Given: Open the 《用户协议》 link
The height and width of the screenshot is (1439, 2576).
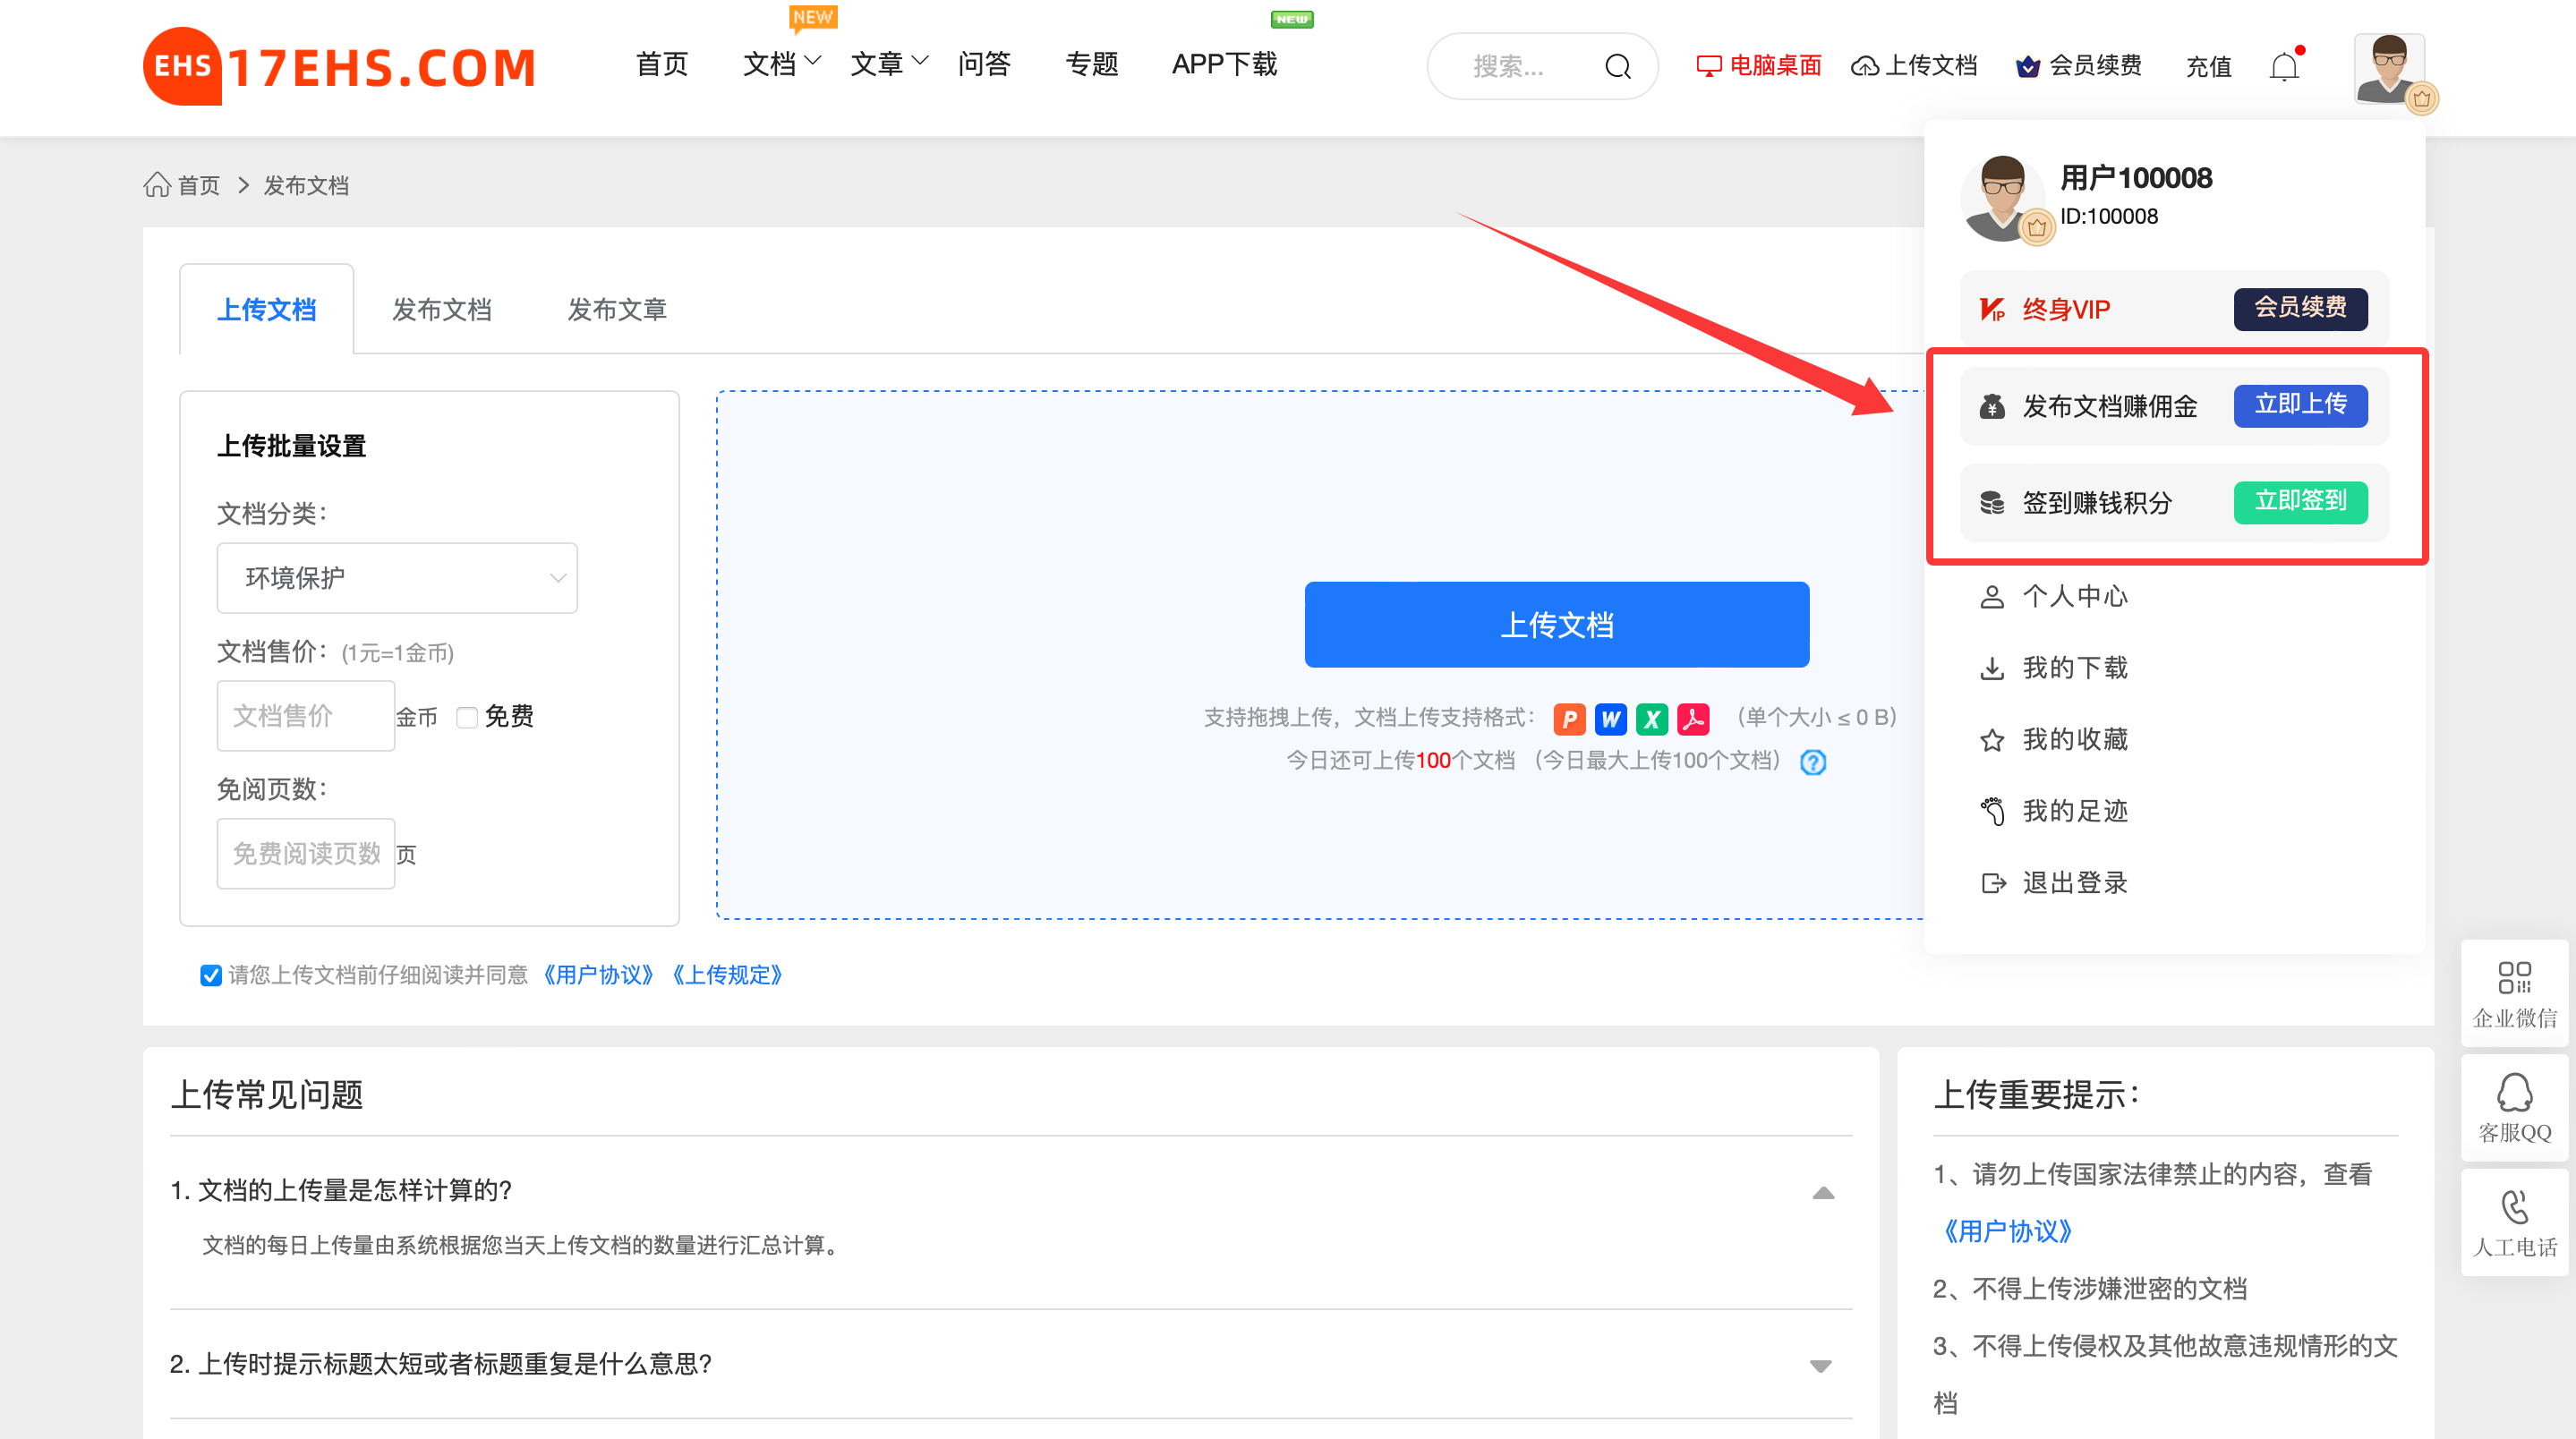Looking at the screenshot, I should 596,975.
